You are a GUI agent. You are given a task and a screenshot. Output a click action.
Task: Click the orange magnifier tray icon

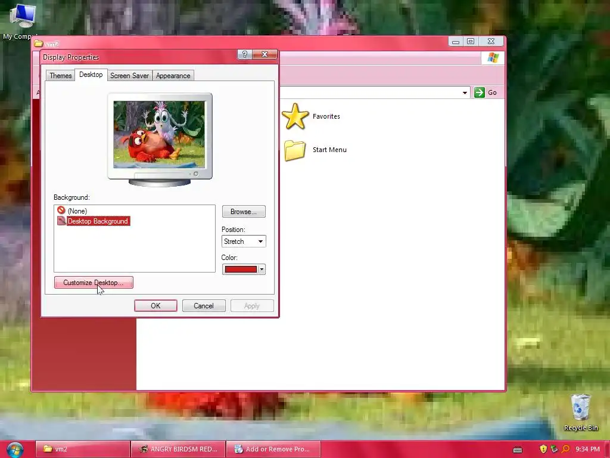(x=566, y=449)
